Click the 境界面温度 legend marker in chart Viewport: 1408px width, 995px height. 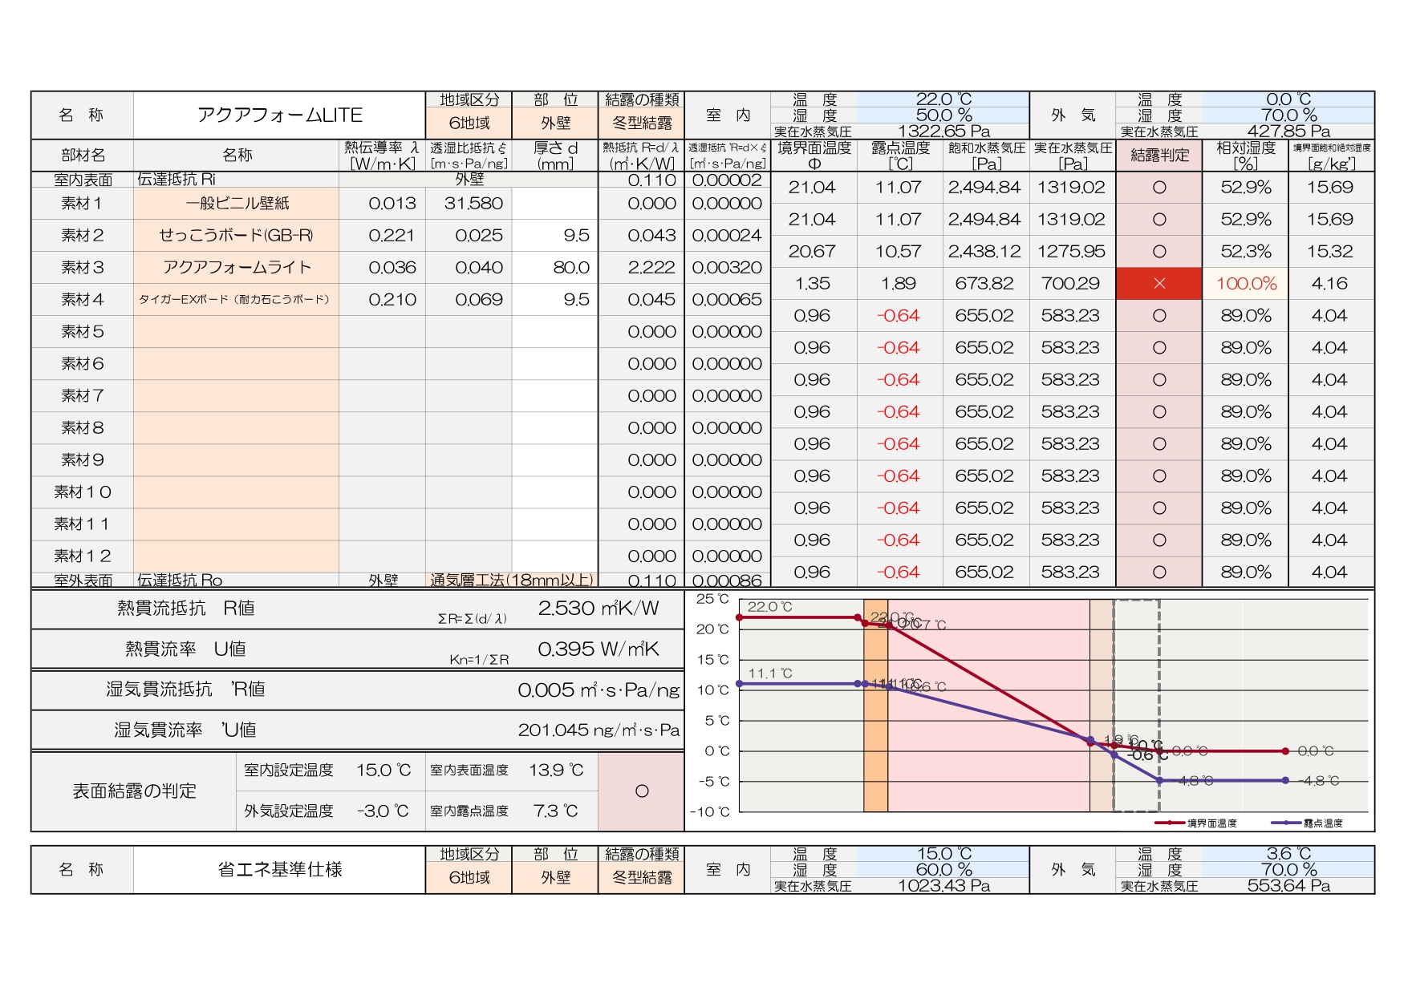click(1170, 823)
